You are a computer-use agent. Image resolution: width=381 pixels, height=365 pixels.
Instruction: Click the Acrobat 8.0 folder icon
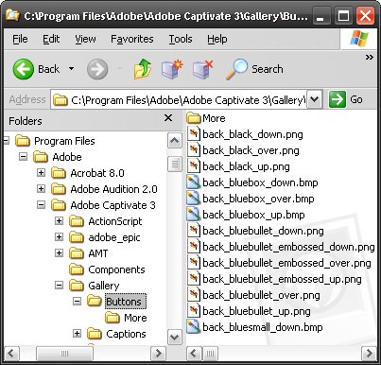point(59,173)
